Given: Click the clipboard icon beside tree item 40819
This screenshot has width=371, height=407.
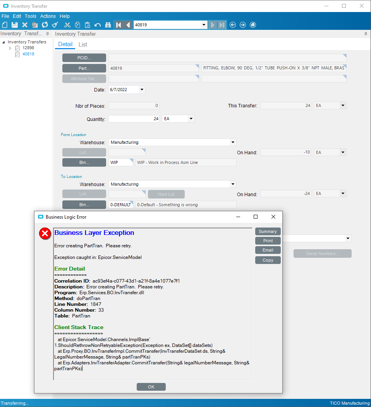Looking at the screenshot, I should [17, 54].
